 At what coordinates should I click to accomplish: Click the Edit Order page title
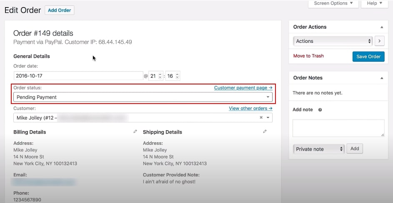23,10
